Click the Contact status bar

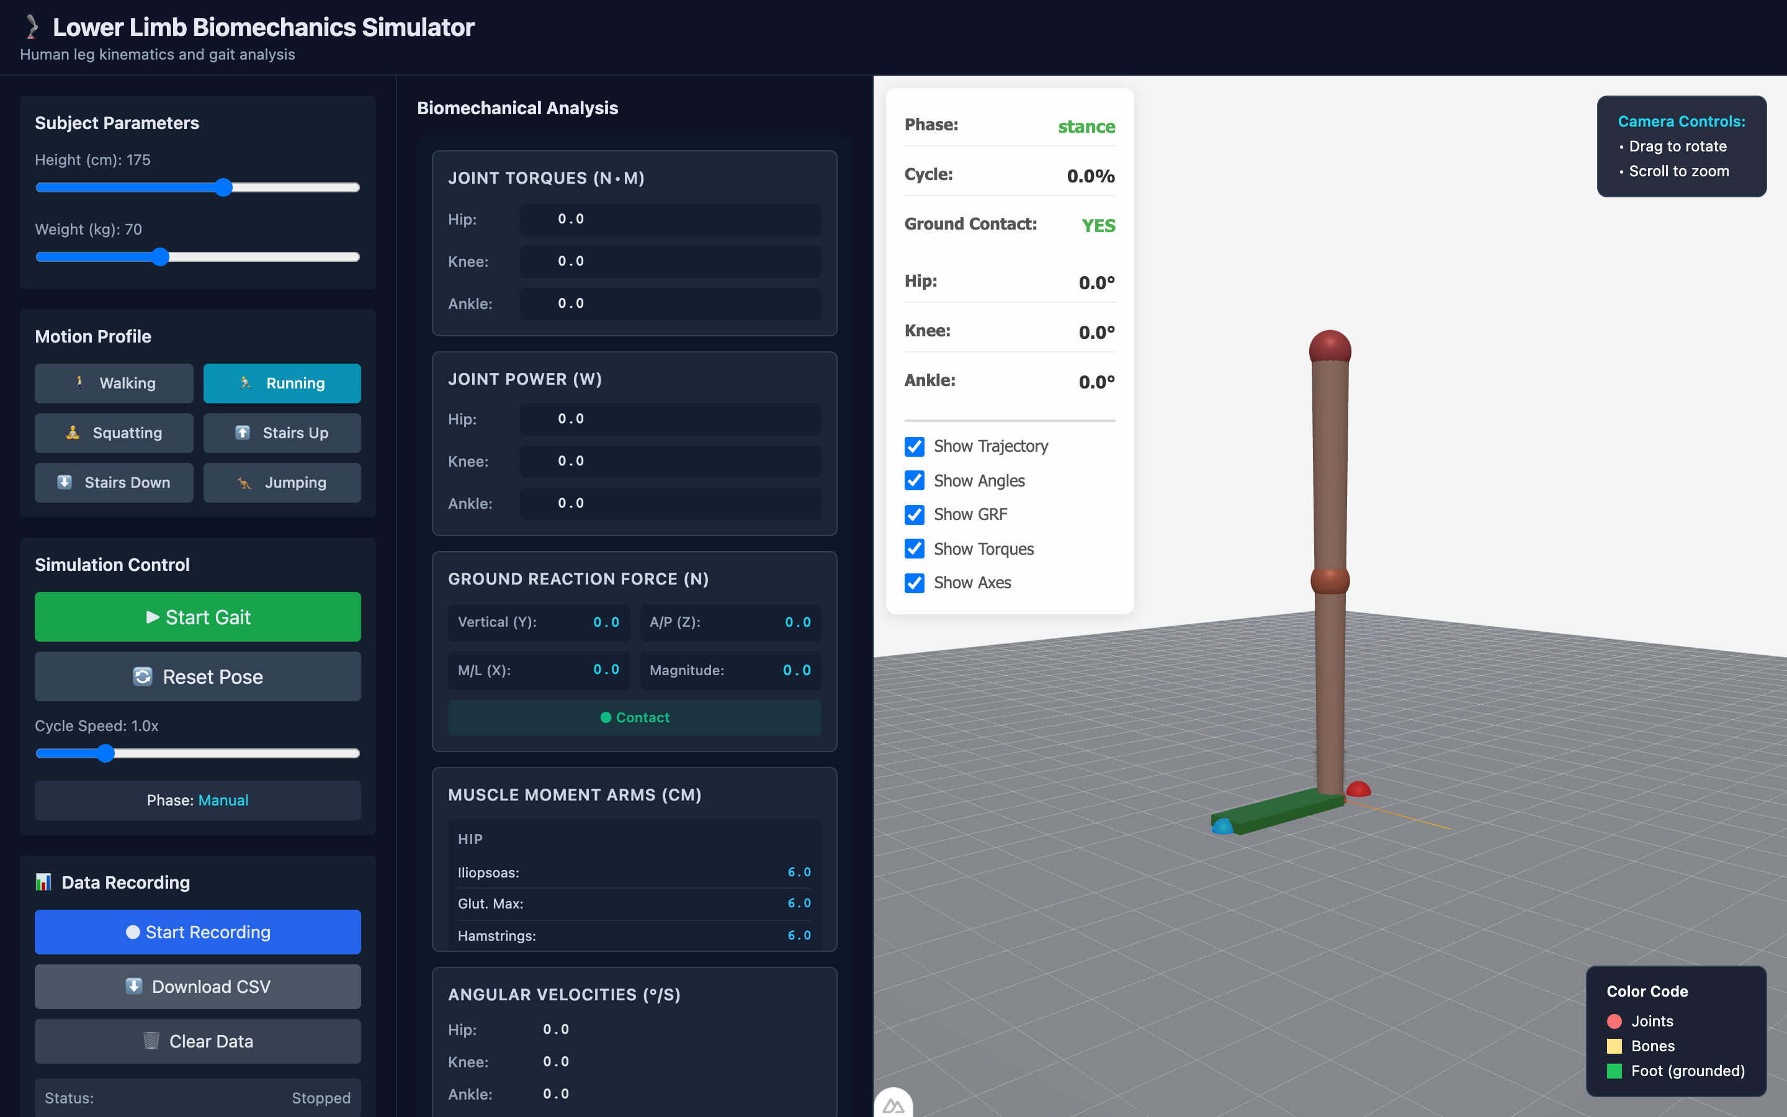(x=634, y=717)
